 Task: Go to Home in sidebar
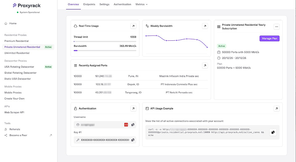click(13, 23)
